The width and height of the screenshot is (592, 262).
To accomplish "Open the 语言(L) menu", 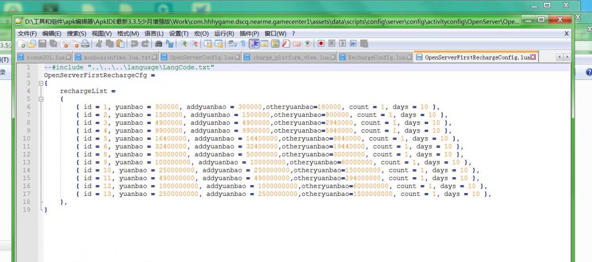I will 154,34.
